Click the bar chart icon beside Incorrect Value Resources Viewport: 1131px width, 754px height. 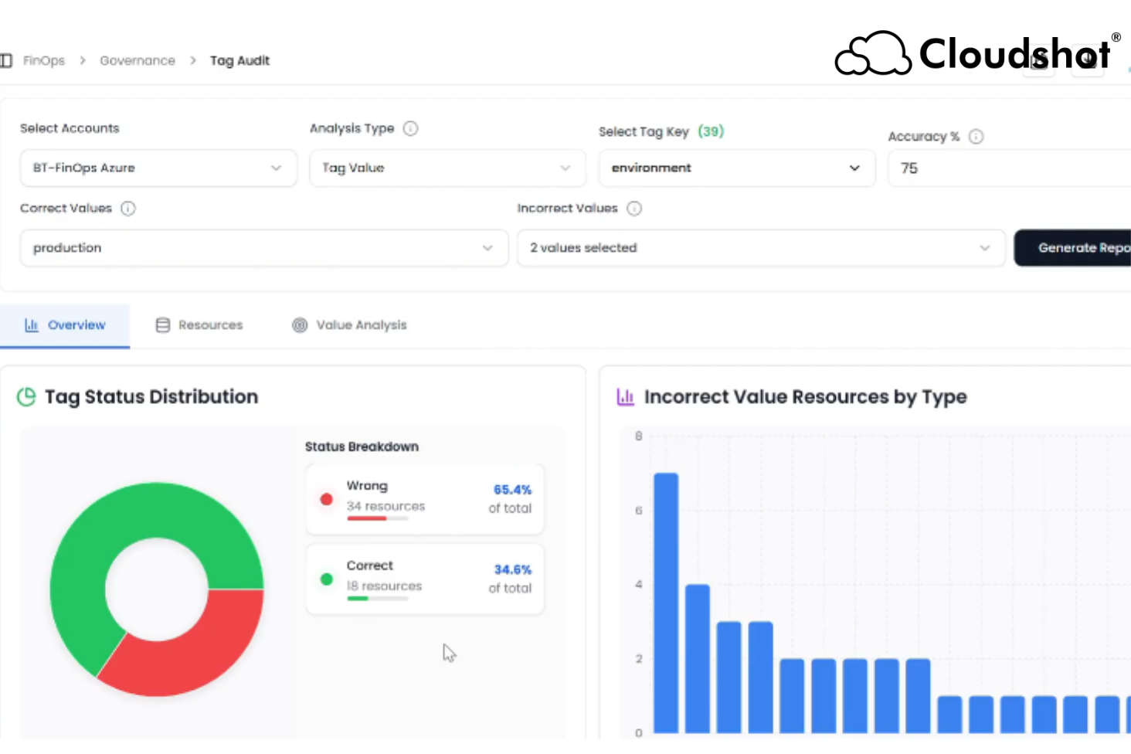pyautogui.click(x=625, y=397)
